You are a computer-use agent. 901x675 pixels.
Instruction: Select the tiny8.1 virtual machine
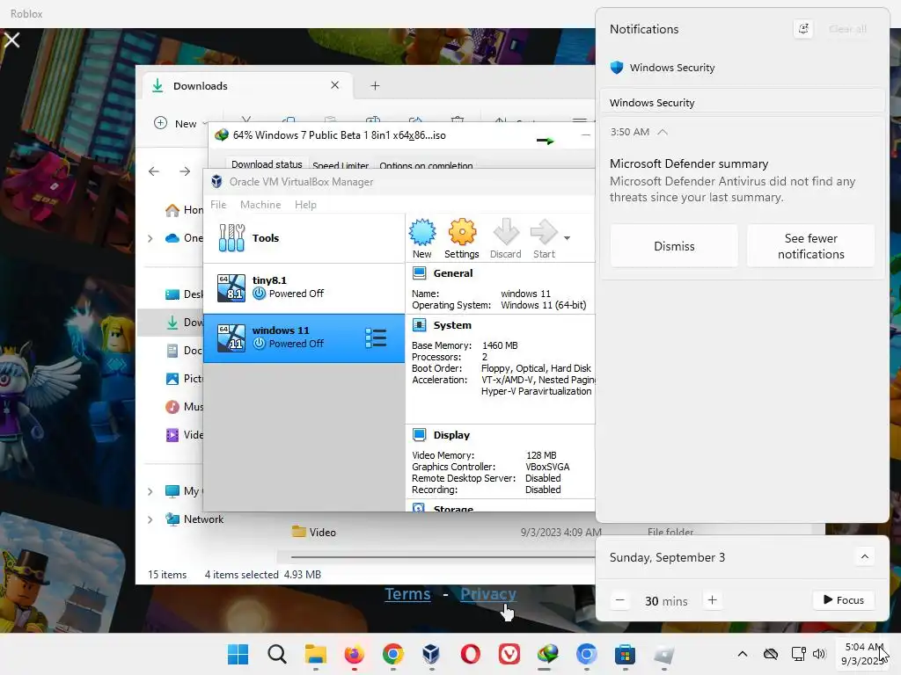(304, 287)
